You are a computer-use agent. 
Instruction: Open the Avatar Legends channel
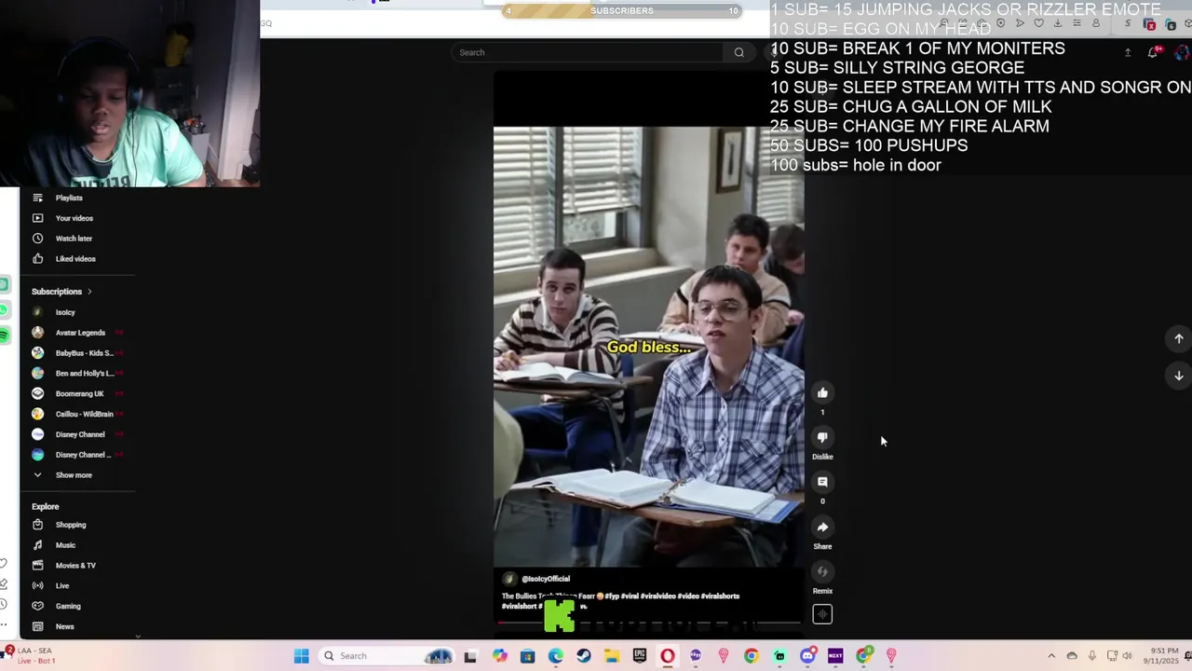79,333
